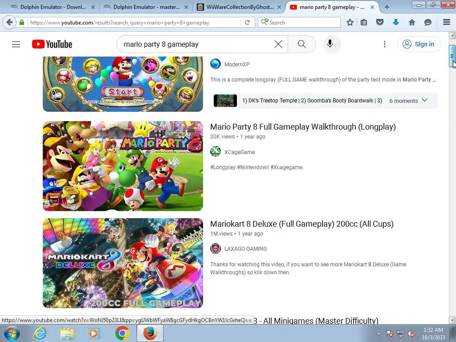Clear the YouTube search query
The height and width of the screenshot is (342, 456).
tap(278, 44)
